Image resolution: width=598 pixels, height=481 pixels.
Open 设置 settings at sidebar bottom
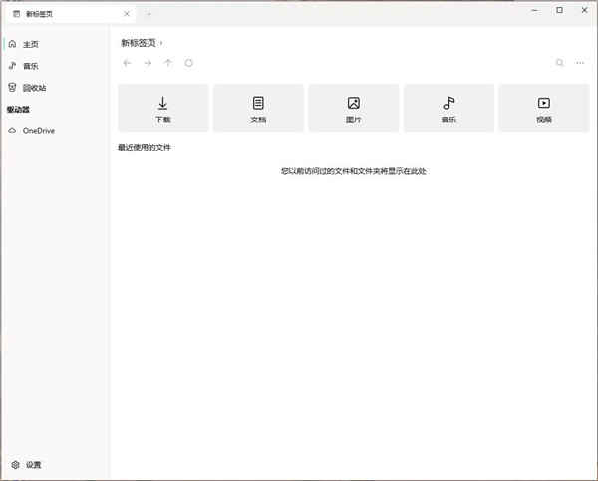[55, 465]
